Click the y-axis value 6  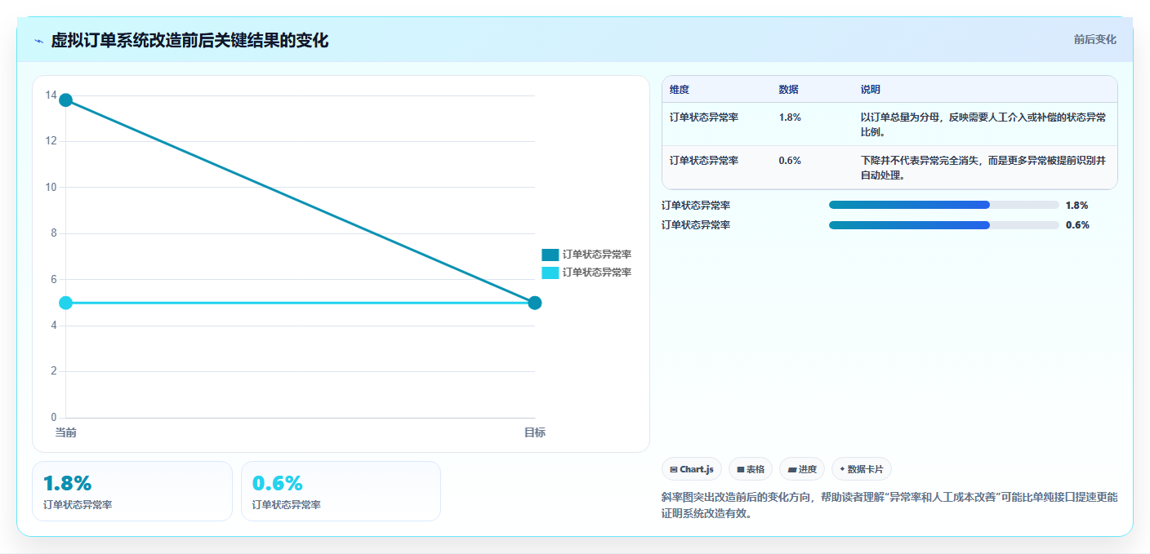coord(54,279)
